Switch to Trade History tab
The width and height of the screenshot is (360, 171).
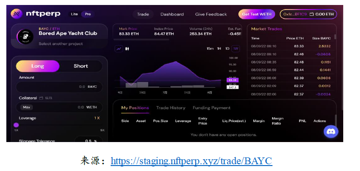170,108
